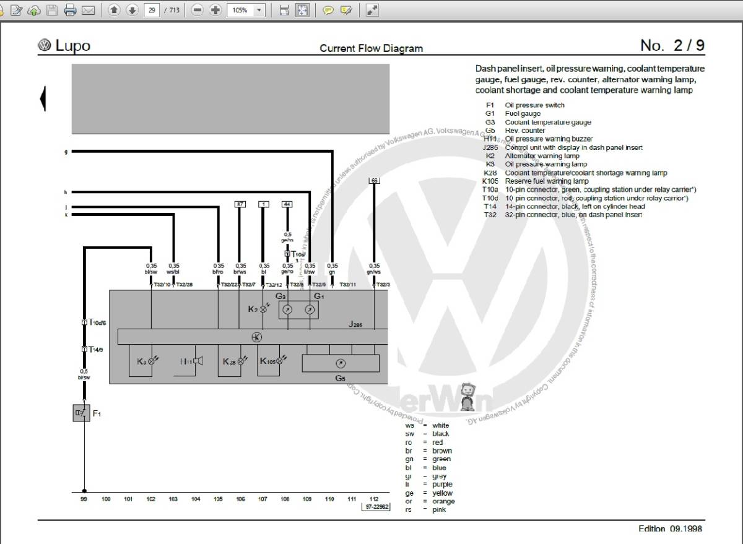Zoom out with the minus button
Screen dimensions: 743x544
[198, 10]
